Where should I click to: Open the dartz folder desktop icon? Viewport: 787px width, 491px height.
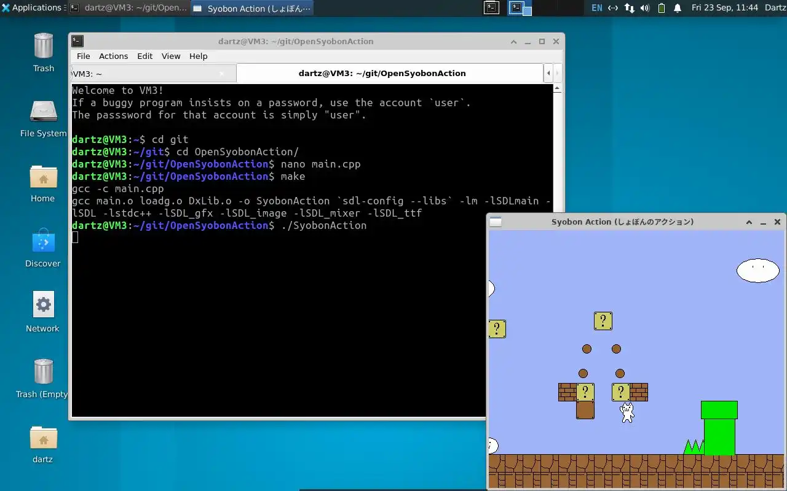tap(43, 444)
